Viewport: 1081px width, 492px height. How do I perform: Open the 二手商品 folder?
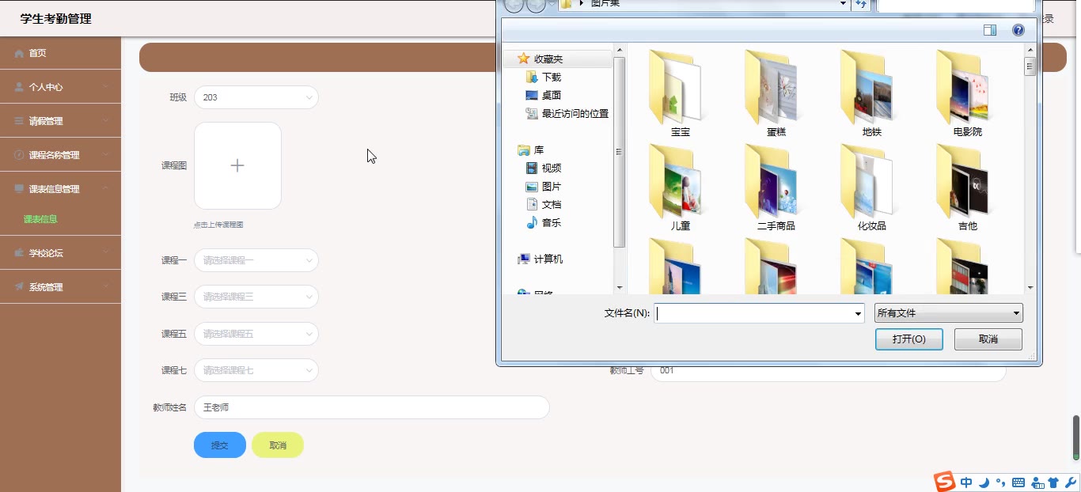(776, 187)
